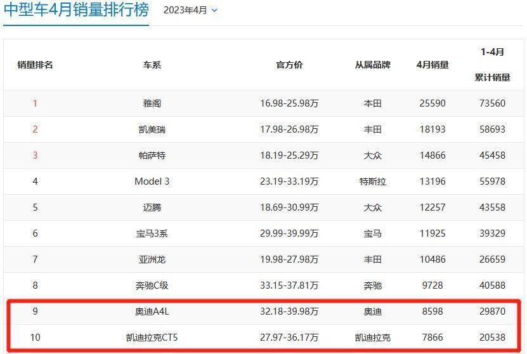Click cumulative sales value 39329
This screenshot has width=527, height=354.
[x=492, y=233]
